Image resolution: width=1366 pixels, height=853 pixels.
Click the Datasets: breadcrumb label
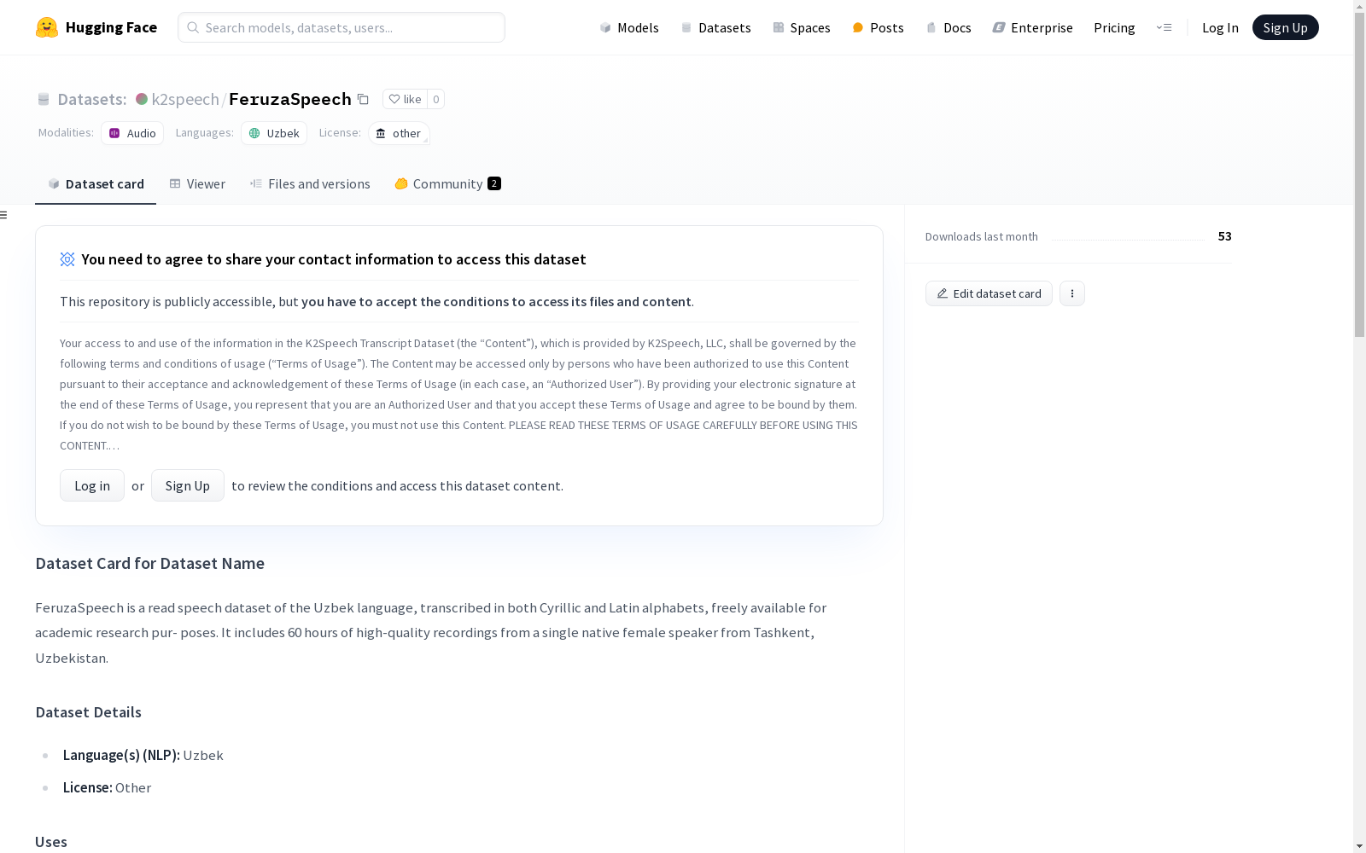click(x=92, y=99)
